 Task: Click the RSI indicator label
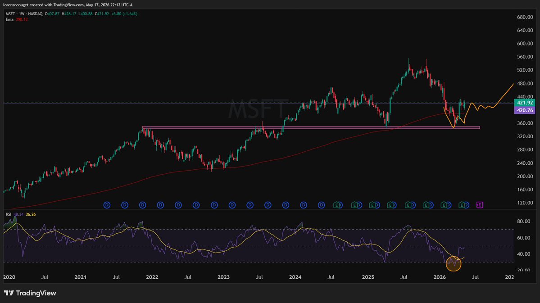[8, 214]
